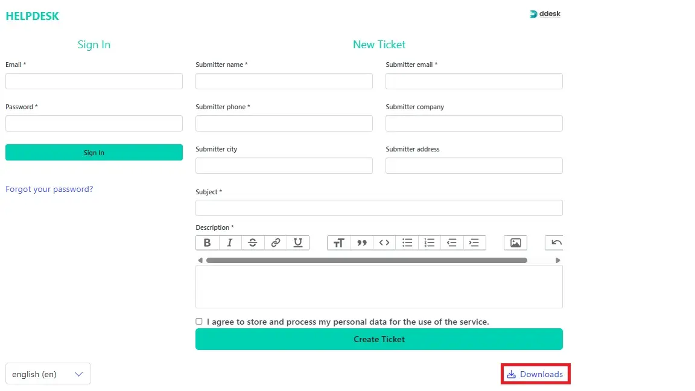Insert a hyperlink via link icon
The image size is (695, 391).
(x=276, y=243)
